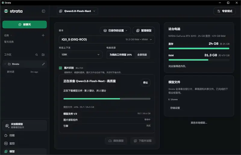241x155 pixels.
Task: Minimize the Strata window
Action: (220, 3)
